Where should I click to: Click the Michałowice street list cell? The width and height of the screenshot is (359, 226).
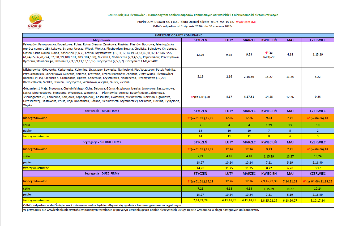102,76
